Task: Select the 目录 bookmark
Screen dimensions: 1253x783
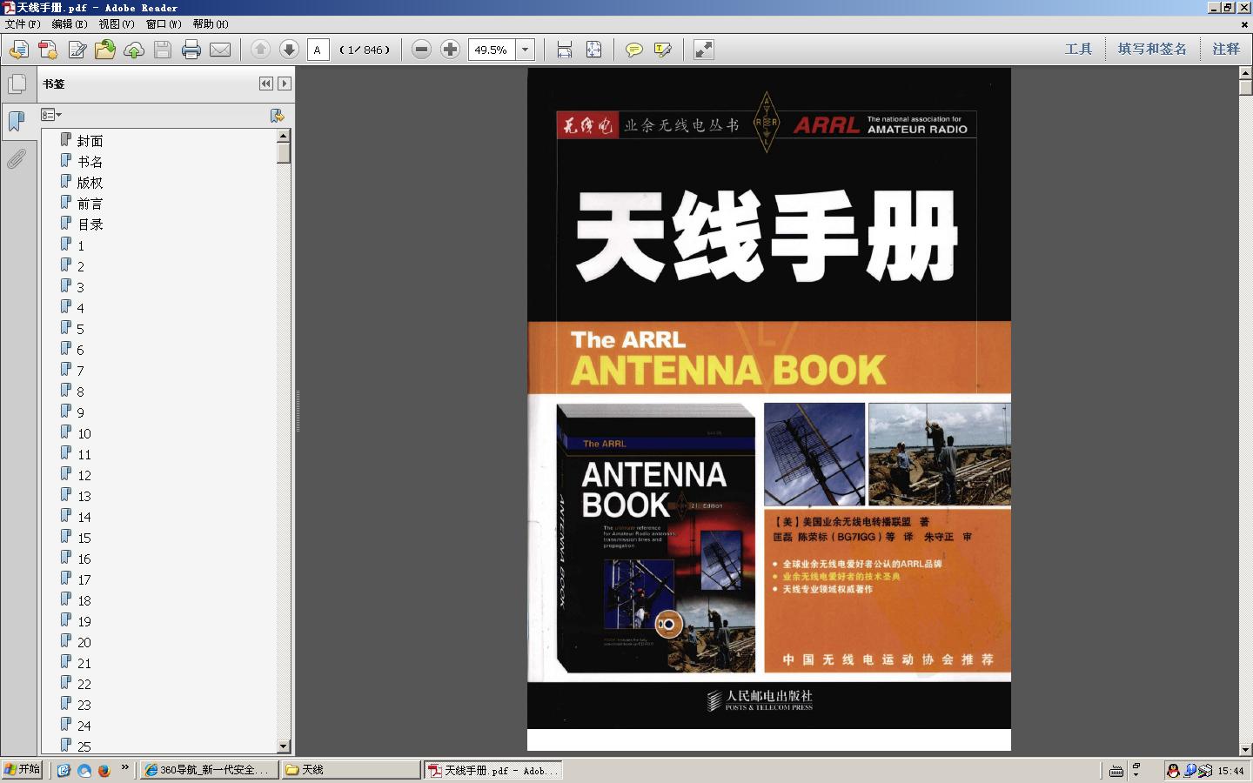Action: (x=90, y=224)
